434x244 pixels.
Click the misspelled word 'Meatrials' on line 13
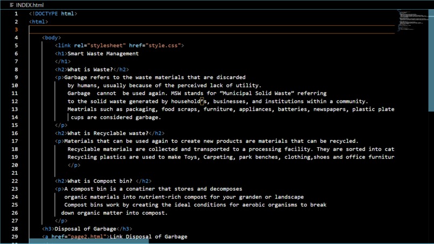pyautogui.click(x=82, y=109)
